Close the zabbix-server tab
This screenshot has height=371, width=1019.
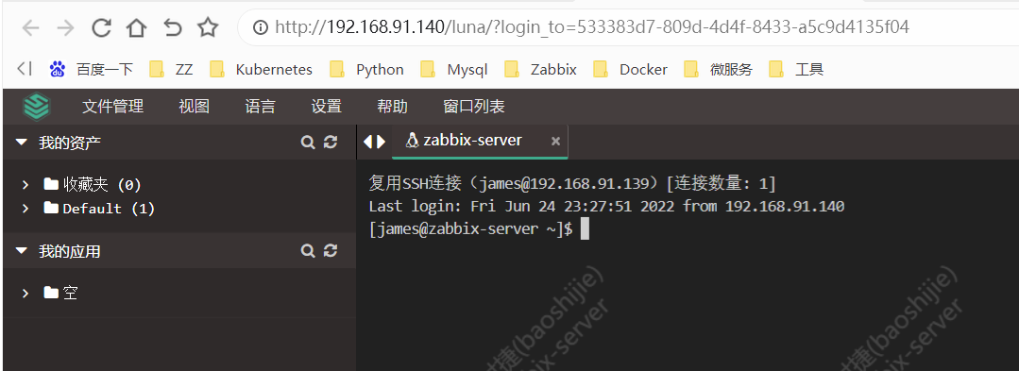(x=555, y=141)
